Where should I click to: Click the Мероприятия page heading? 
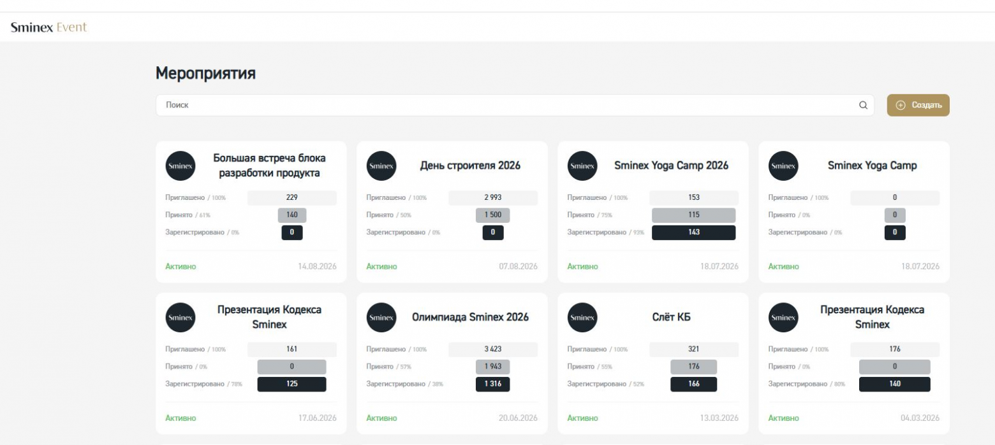click(x=205, y=74)
